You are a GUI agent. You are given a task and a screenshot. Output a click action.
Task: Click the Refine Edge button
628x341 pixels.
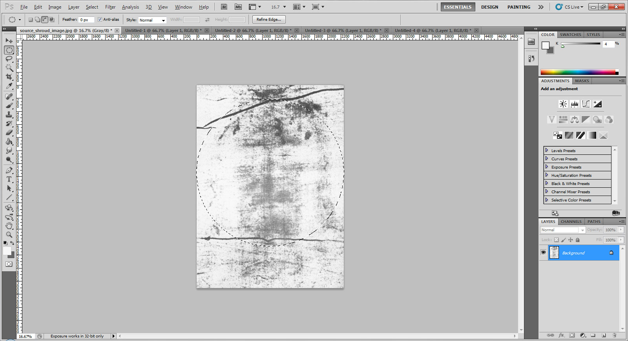269,20
